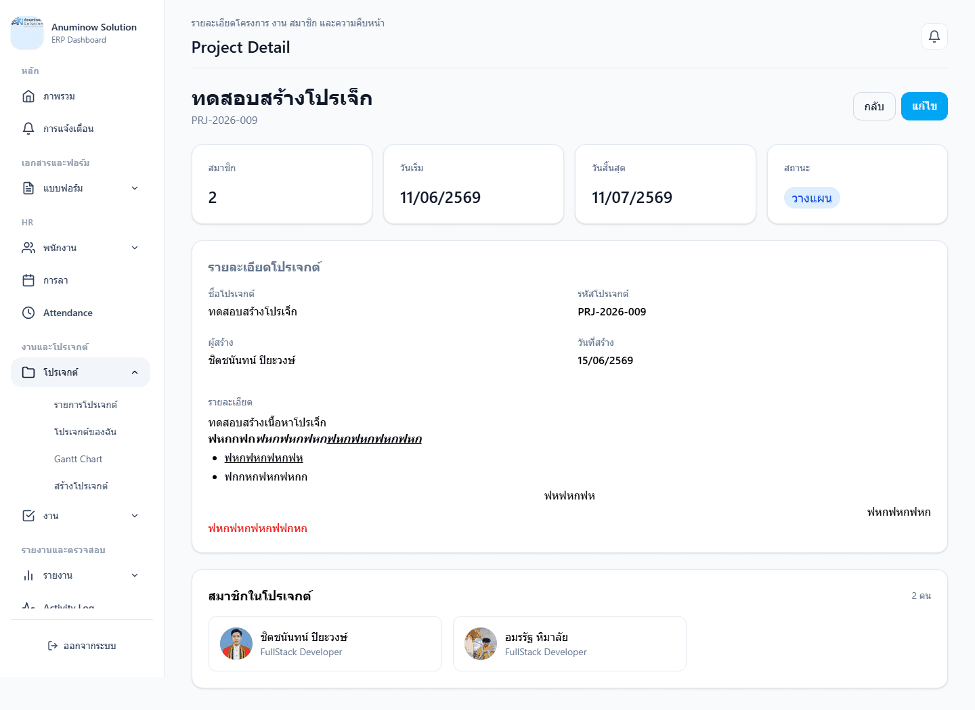Click the blue แก้ไข edit button
This screenshot has height=710, width=975.
click(x=924, y=106)
